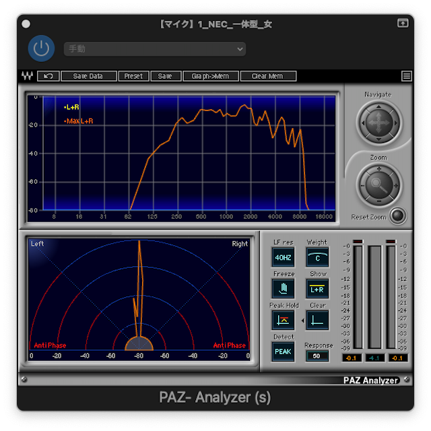Click the Waves logo icon

pos(27,76)
